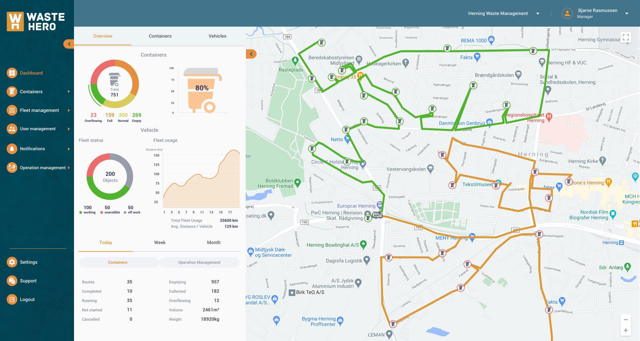This screenshot has height=341, width=640.
Task: Click the green working legend dot
Action: pos(81,212)
